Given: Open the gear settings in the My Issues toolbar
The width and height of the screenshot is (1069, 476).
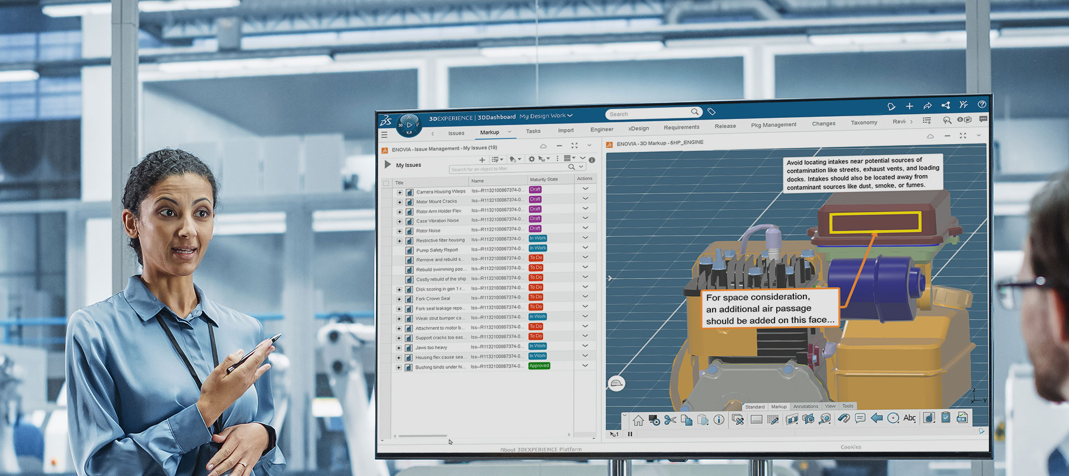Looking at the screenshot, I should tap(531, 159).
